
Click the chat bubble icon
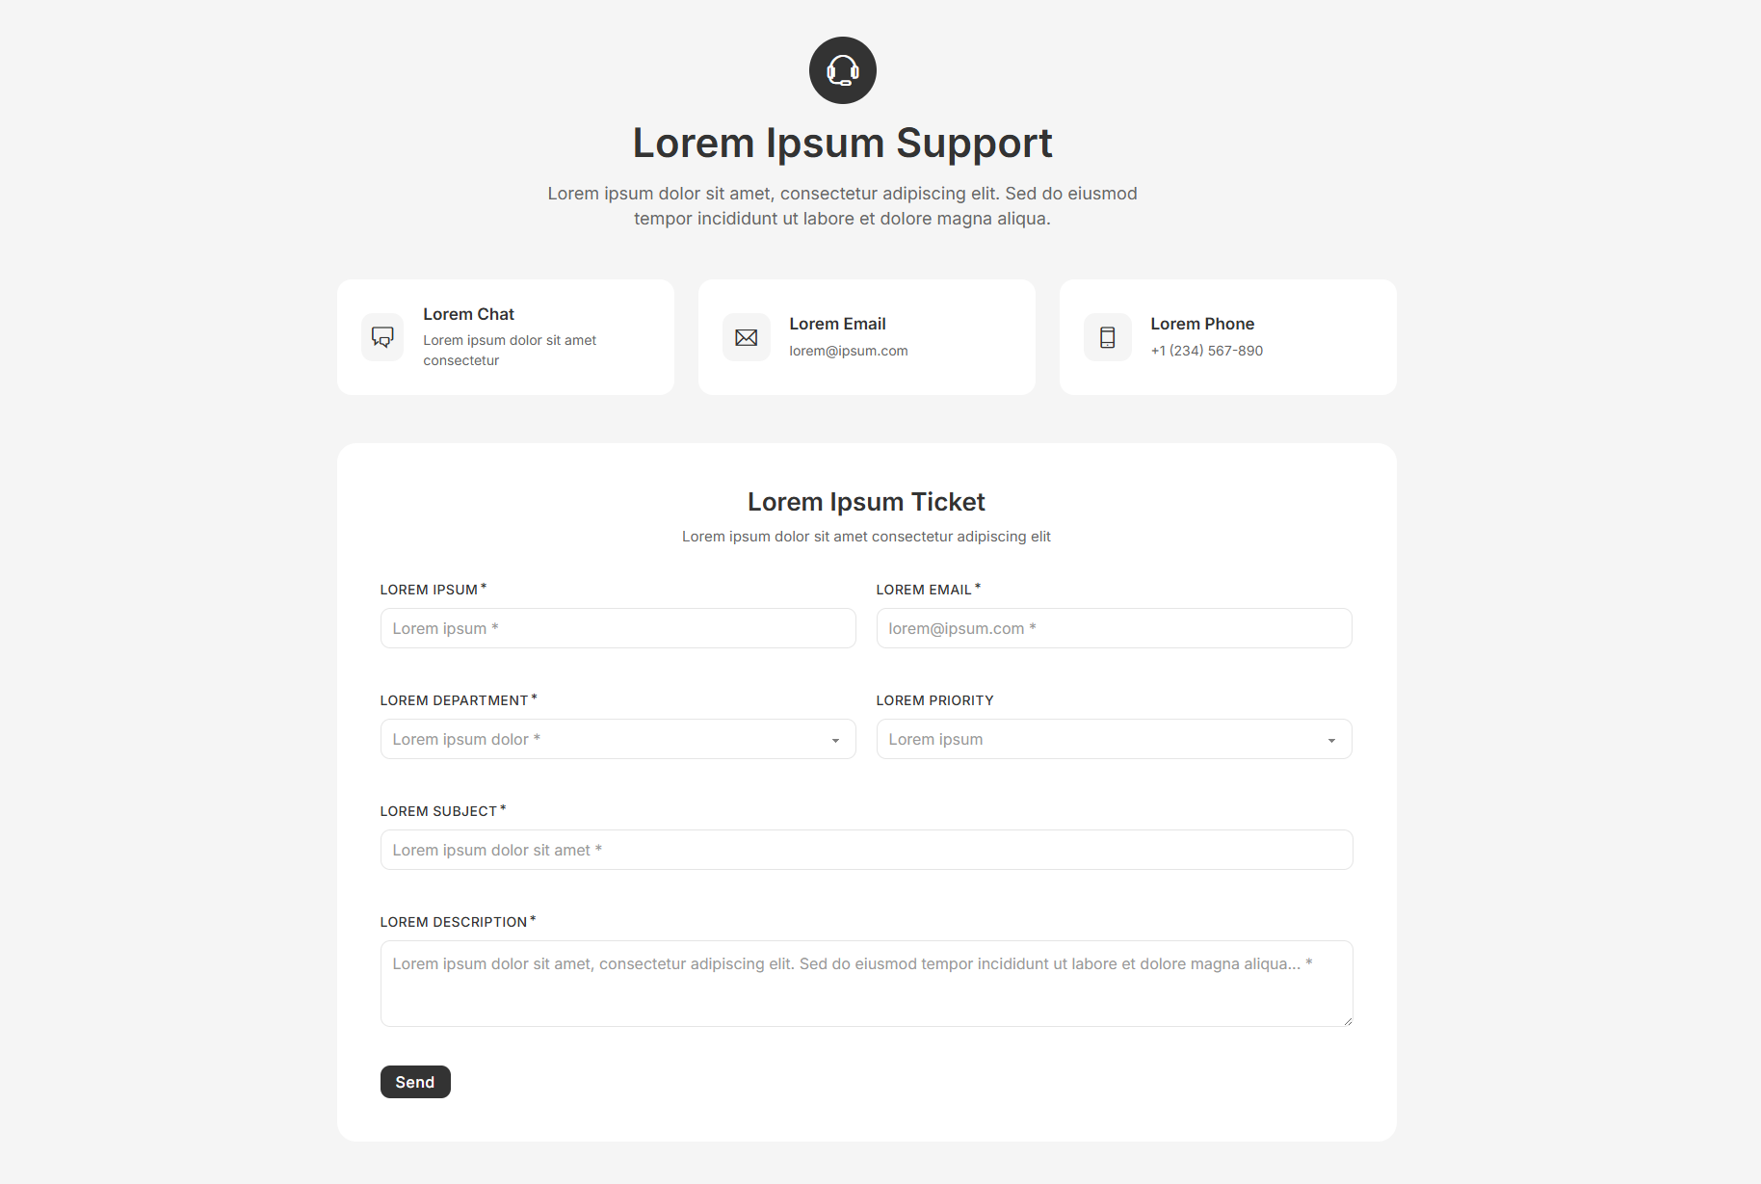[382, 337]
